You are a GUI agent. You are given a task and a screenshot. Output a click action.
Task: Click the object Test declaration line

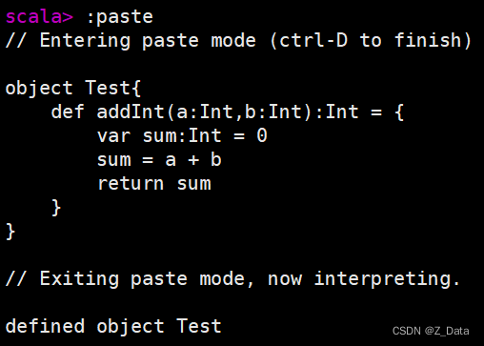pyautogui.click(x=73, y=88)
